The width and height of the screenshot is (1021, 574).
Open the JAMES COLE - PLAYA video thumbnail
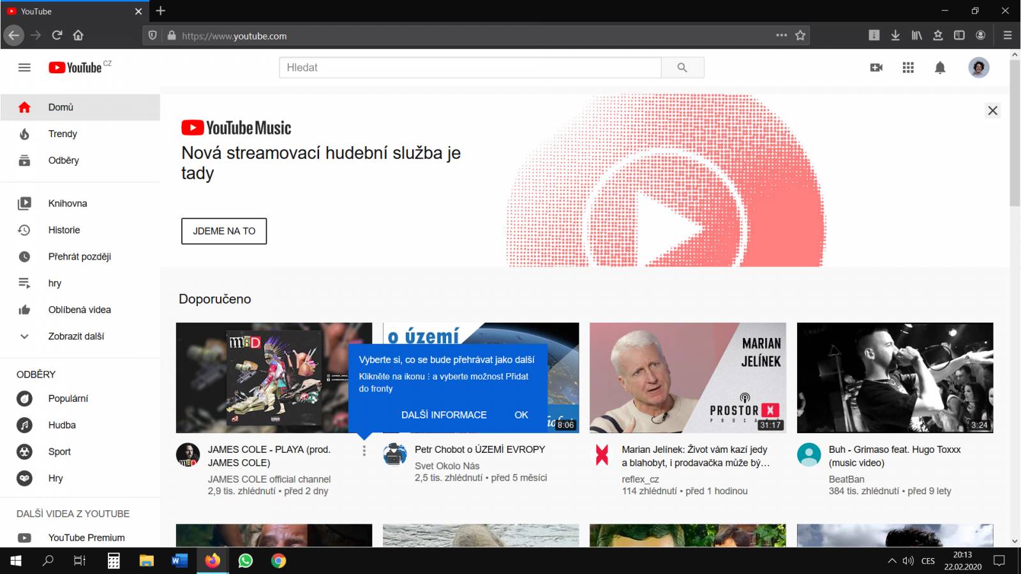point(274,378)
